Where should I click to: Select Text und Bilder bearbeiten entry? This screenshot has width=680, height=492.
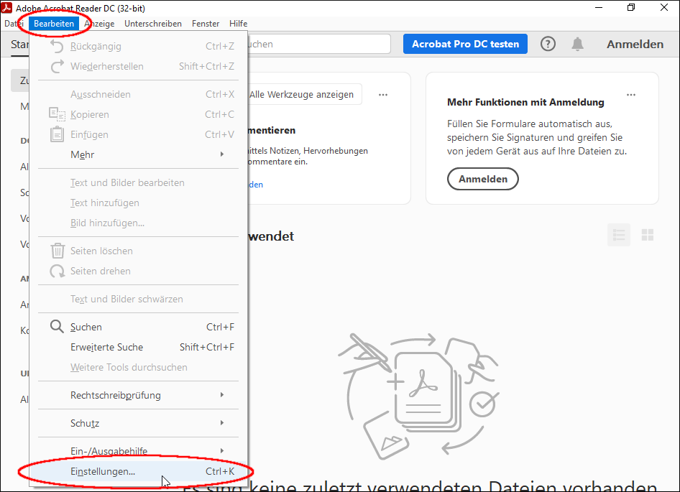pos(139,182)
